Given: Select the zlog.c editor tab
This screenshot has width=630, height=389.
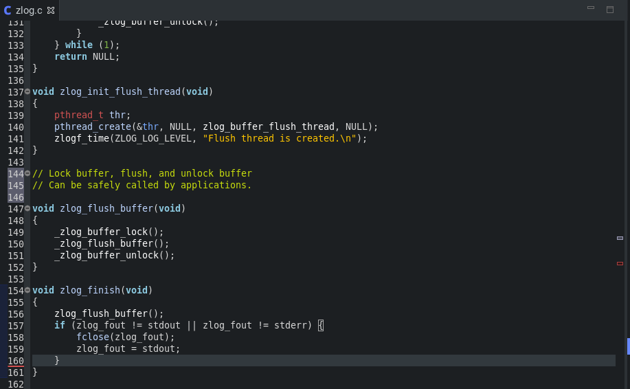Looking at the screenshot, I should tap(29, 10).
